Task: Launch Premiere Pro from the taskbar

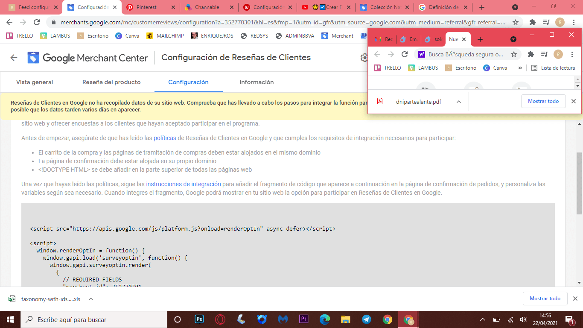Action: click(x=304, y=319)
